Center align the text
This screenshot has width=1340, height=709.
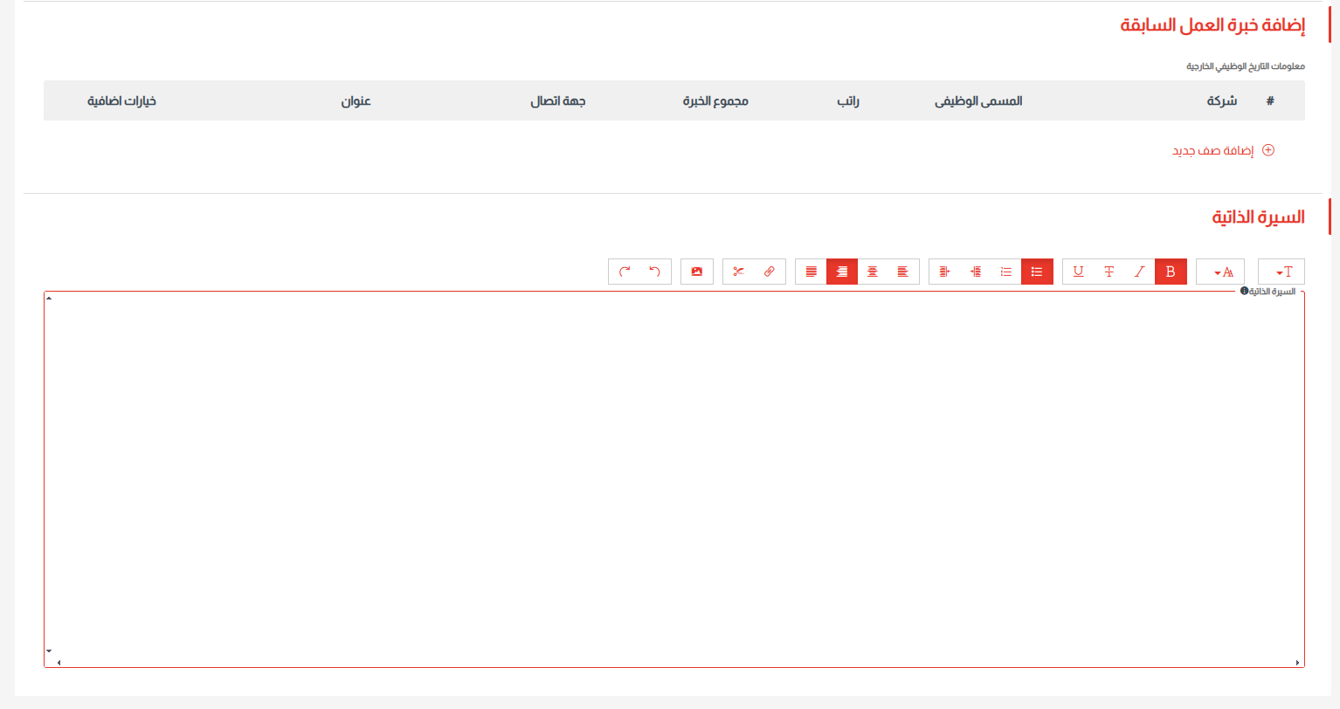[872, 272]
